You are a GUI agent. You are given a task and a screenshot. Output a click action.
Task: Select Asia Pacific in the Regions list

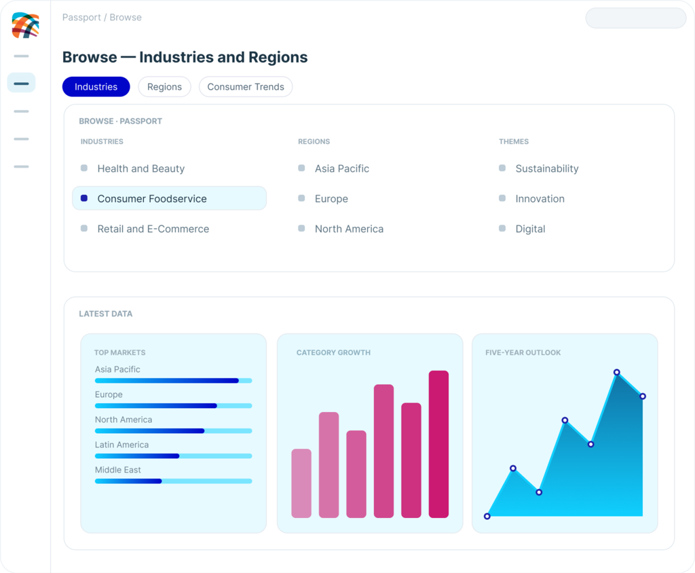[x=334, y=168]
